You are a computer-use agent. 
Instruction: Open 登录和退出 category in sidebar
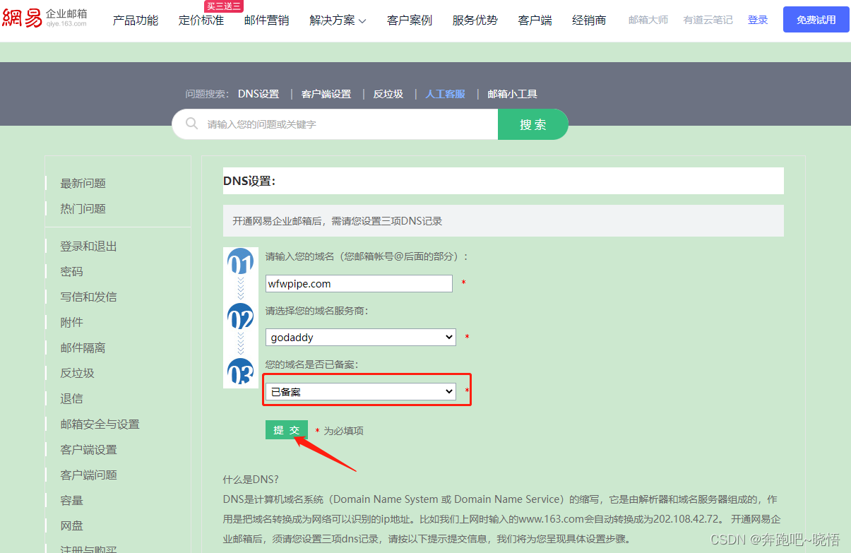pyautogui.click(x=89, y=246)
